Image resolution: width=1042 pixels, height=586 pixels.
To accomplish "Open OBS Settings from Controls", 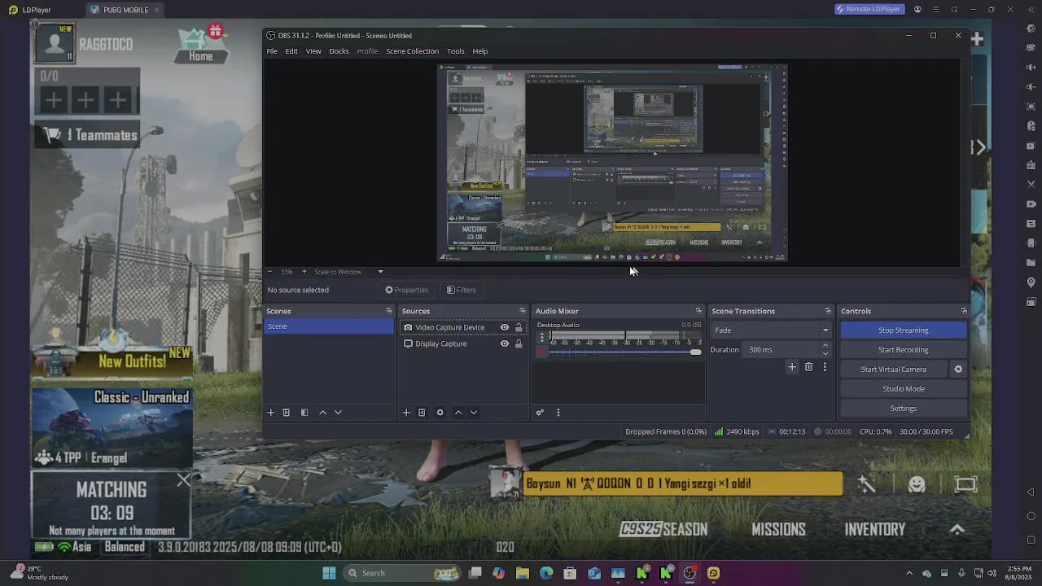I will pyautogui.click(x=904, y=409).
